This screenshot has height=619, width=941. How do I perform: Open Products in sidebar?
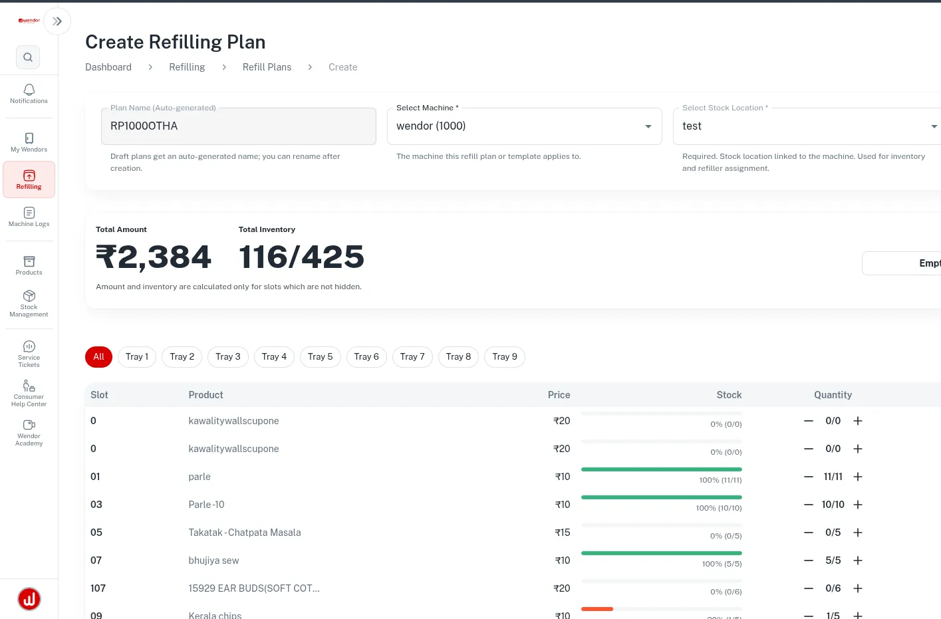pyautogui.click(x=29, y=265)
